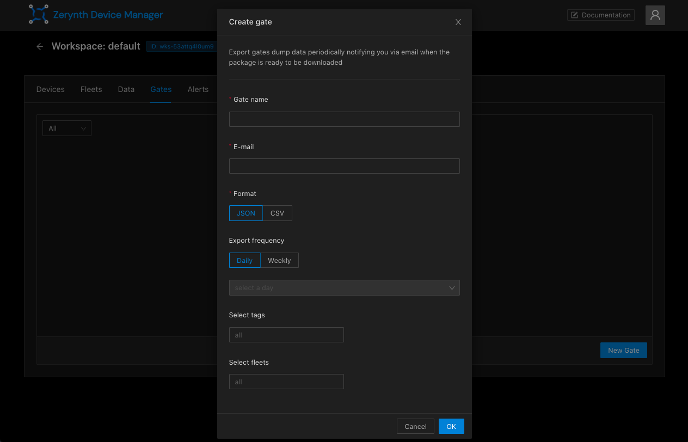Click the workspace ID badge

click(182, 47)
